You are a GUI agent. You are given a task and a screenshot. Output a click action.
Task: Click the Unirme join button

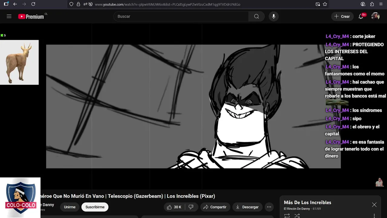coord(70,207)
